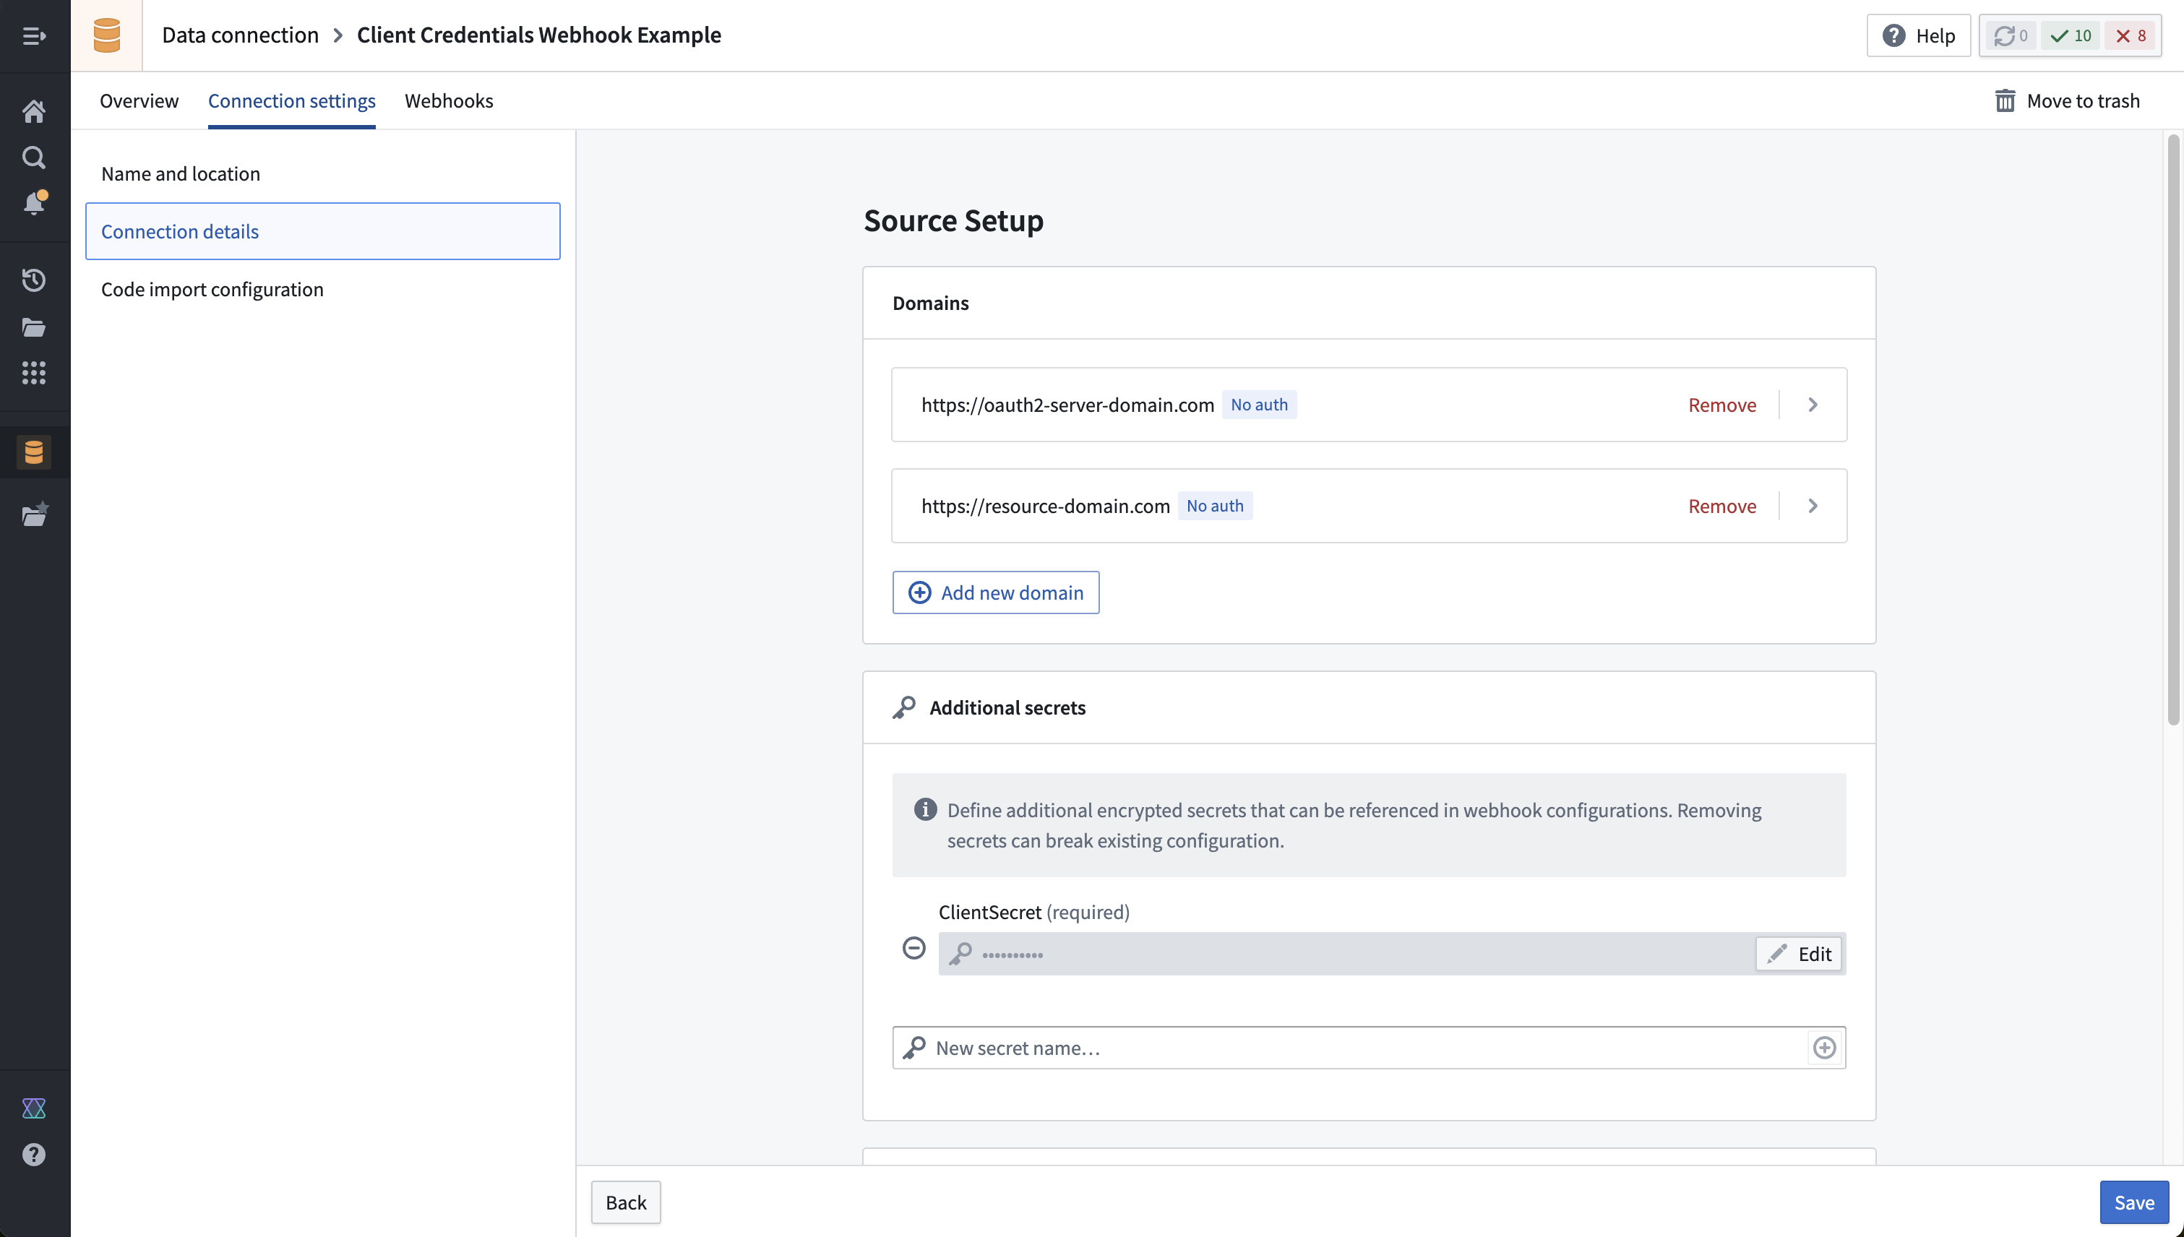Open the Recent history clock icon
Screen dimensions: 2184x1237
pyautogui.click(x=34, y=280)
